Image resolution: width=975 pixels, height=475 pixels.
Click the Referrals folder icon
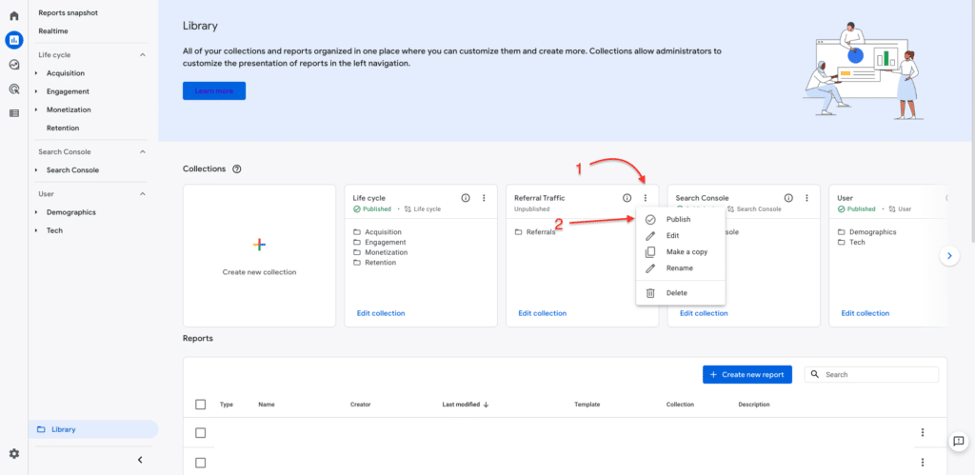(x=519, y=232)
